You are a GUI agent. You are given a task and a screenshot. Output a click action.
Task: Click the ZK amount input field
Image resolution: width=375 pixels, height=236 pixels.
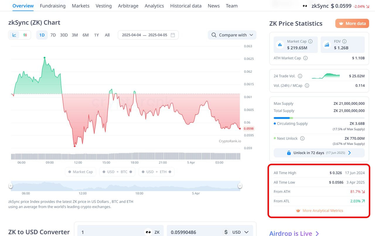point(111,232)
